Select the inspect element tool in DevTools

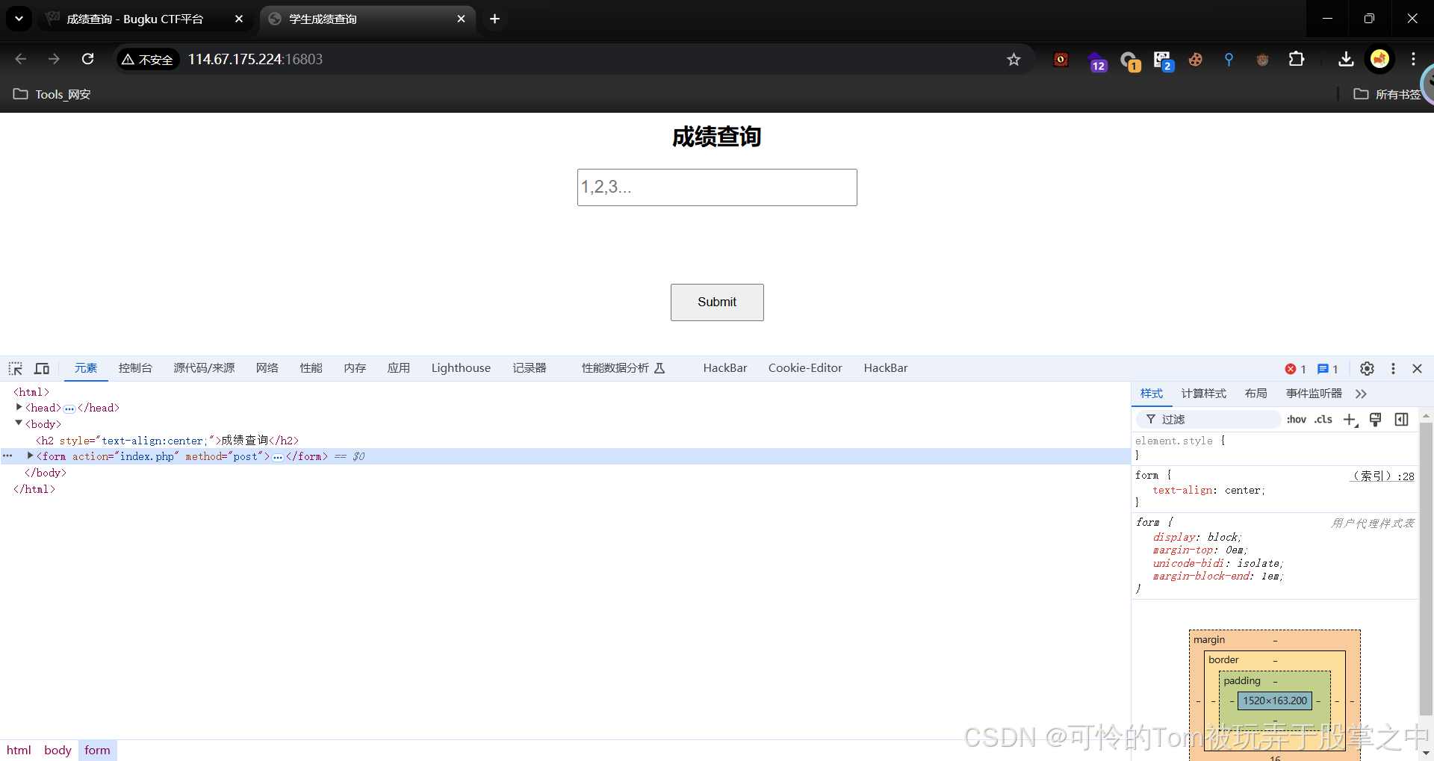[x=15, y=367]
